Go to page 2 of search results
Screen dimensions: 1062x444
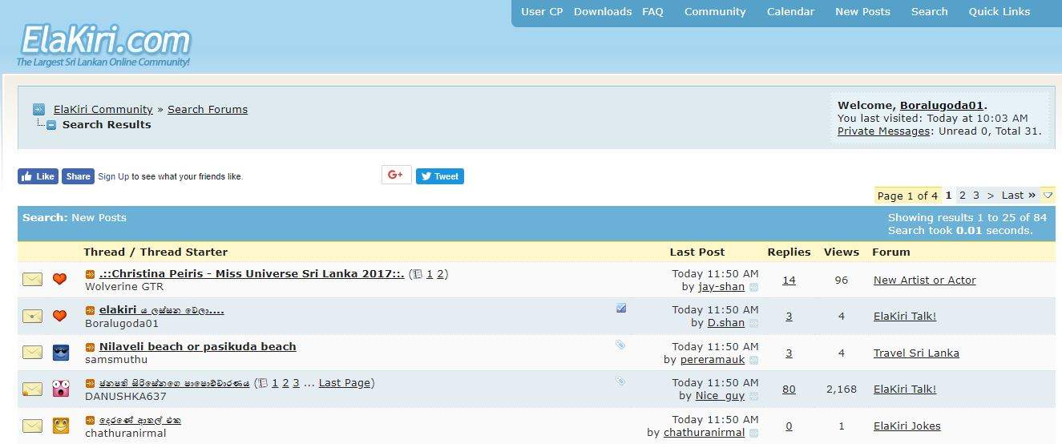coord(963,195)
